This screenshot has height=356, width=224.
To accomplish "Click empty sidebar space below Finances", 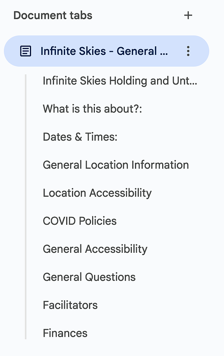I will [x=112, y=348].
